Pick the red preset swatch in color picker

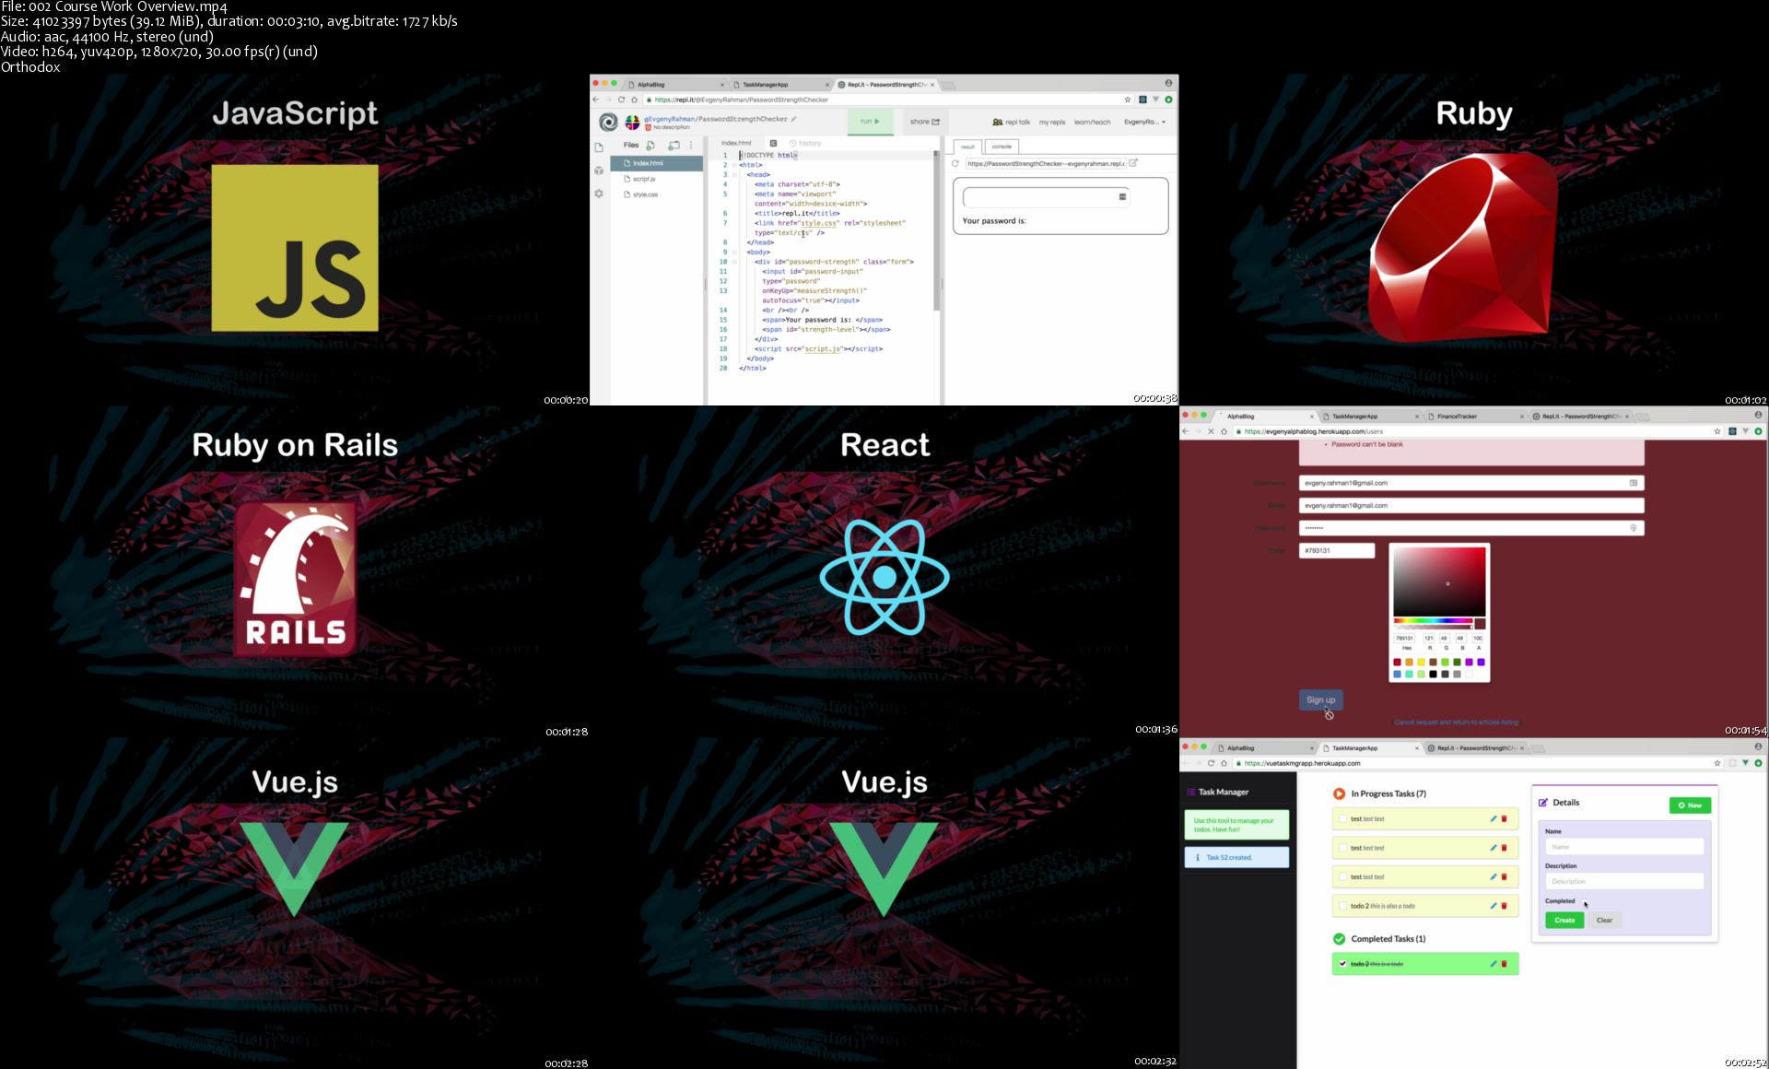click(1397, 662)
